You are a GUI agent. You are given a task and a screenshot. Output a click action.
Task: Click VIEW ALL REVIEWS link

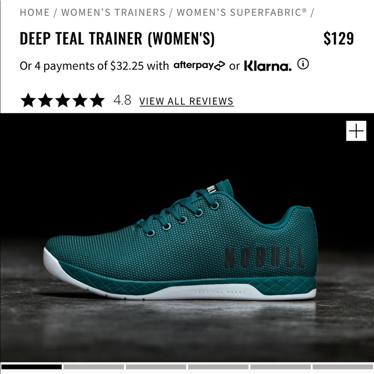pos(186,101)
